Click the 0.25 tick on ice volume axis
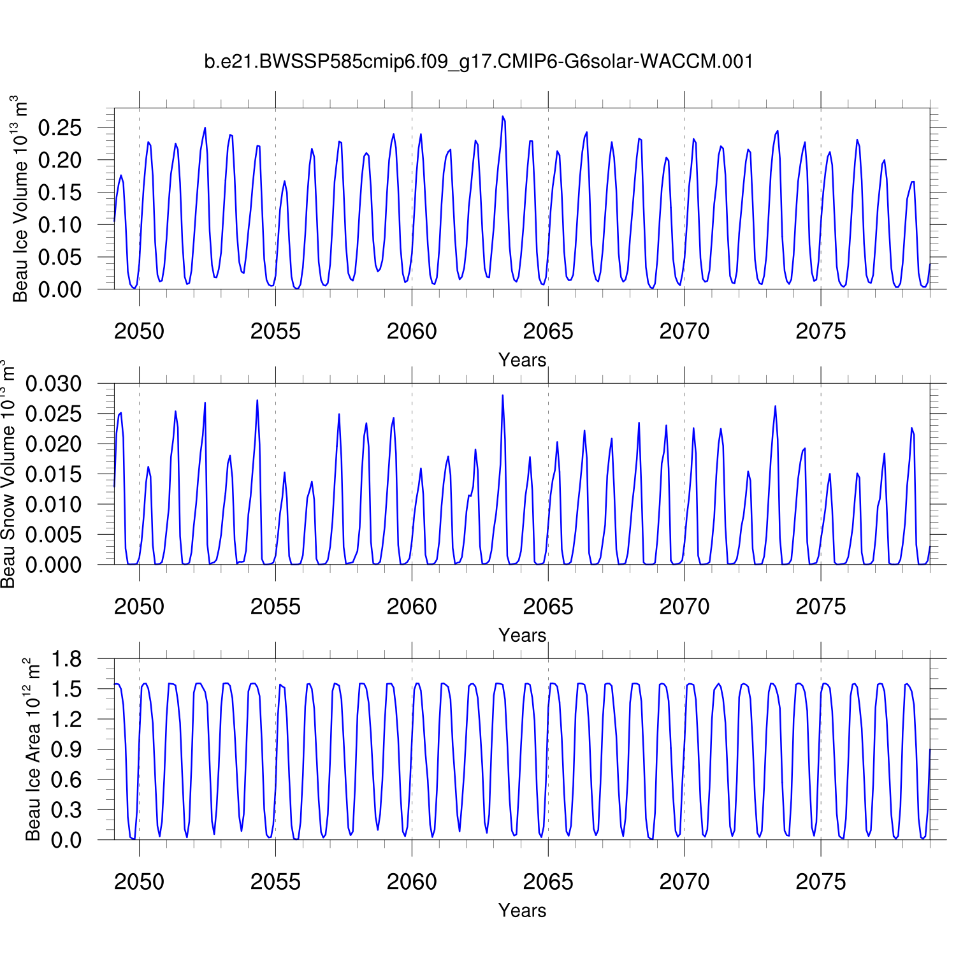The height and width of the screenshot is (956, 956). click(60, 127)
